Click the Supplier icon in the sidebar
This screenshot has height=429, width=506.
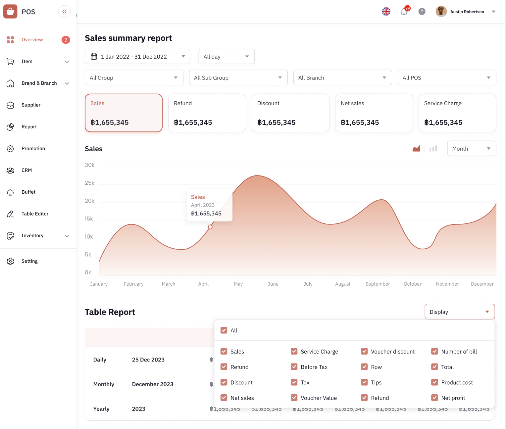click(x=10, y=105)
